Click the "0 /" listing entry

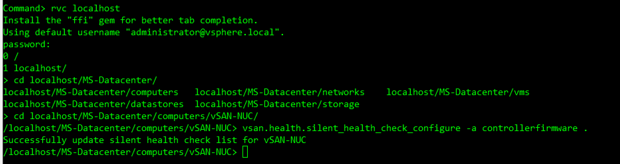11,56
